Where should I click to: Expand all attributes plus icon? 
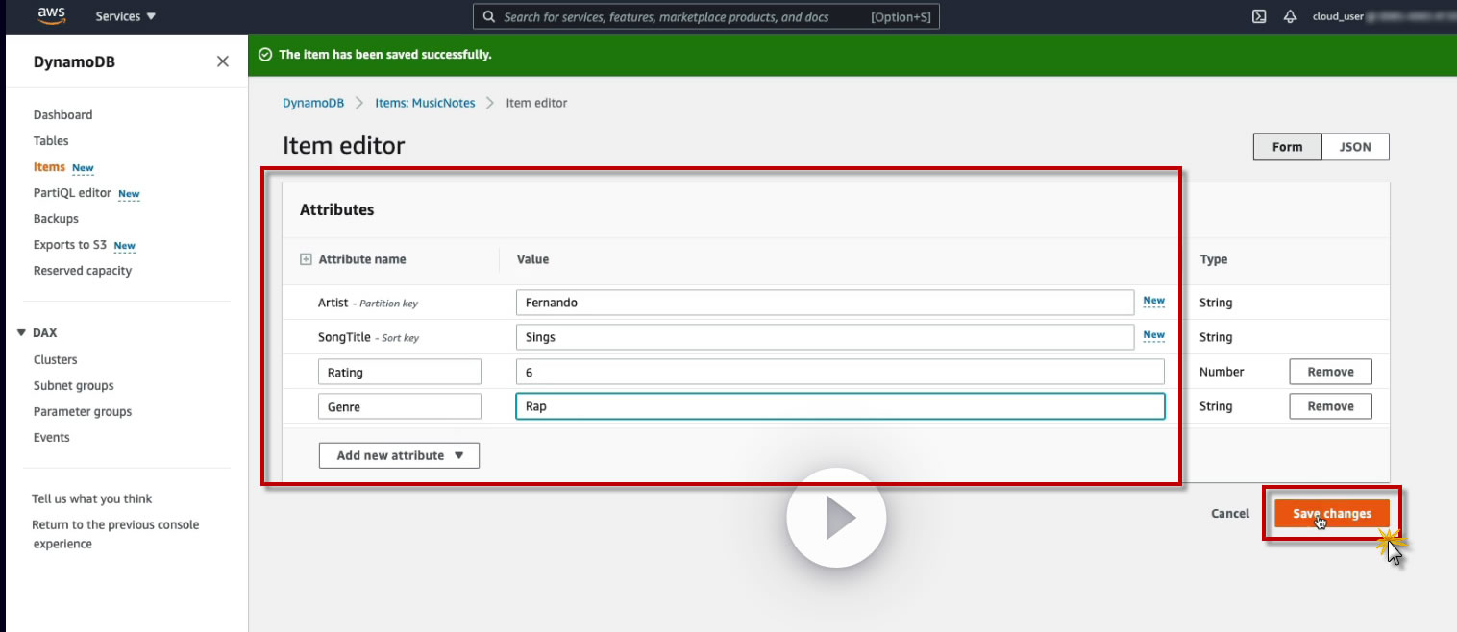point(306,259)
